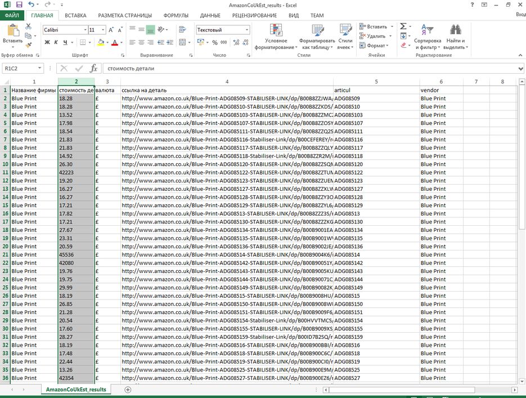Switch to the РАЗМЕТКА СТРАНИЦЫ tab
The height and width of the screenshot is (398, 526).
125,15
